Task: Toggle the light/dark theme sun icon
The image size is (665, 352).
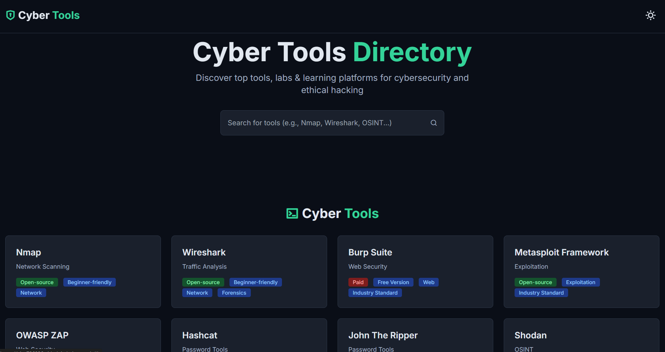Action: pyautogui.click(x=650, y=15)
